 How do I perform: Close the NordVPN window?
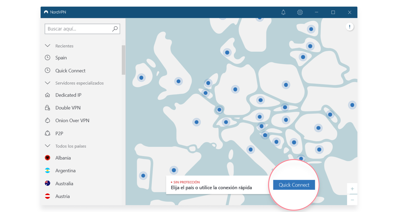[349, 12]
